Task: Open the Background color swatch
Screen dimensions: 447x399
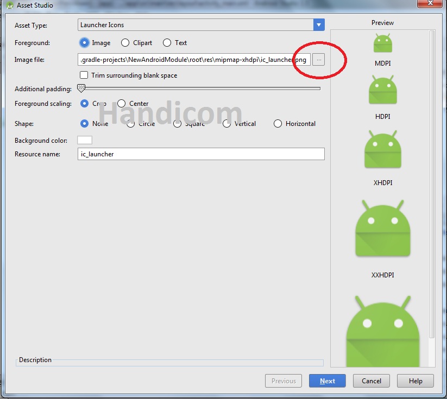Action: click(x=85, y=140)
